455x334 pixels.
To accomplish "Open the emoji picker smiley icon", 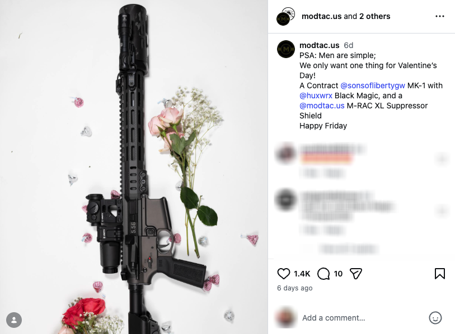I will coord(435,318).
